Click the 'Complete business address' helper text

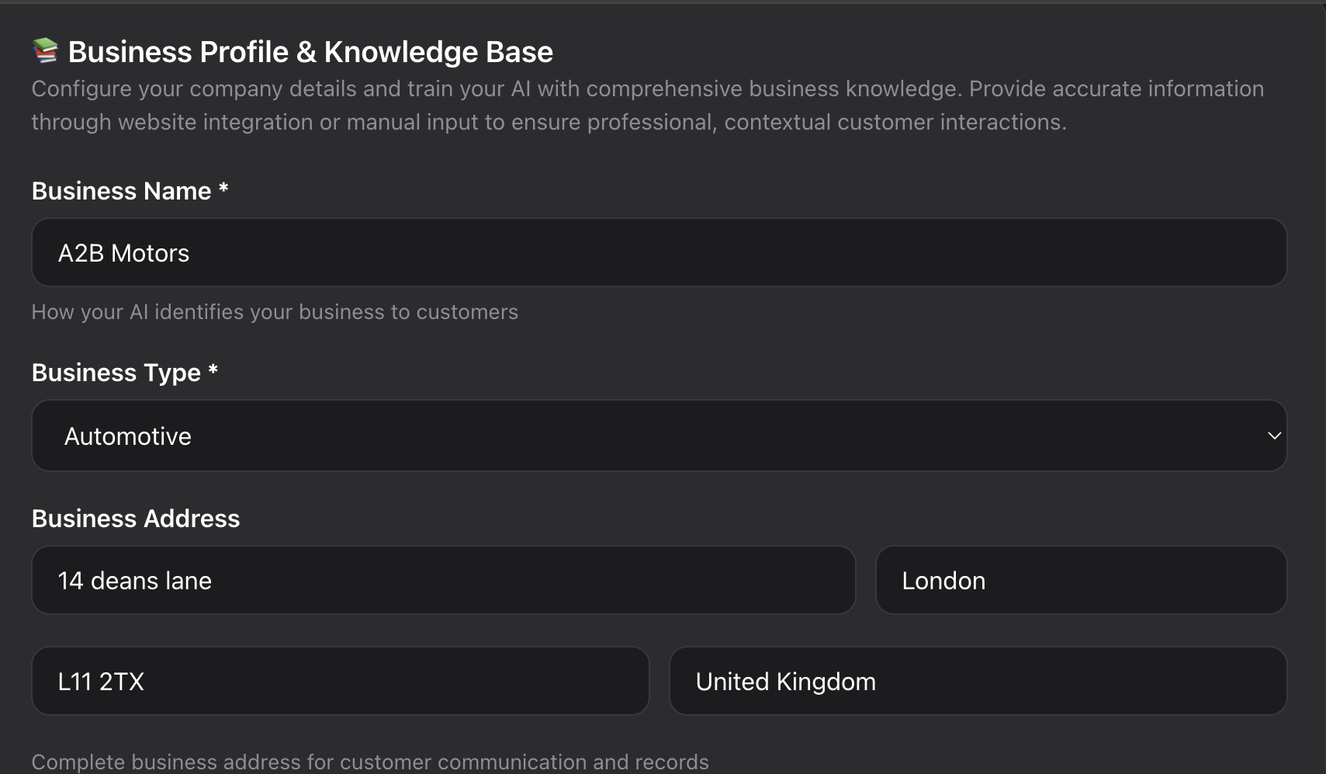pos(370,762)
